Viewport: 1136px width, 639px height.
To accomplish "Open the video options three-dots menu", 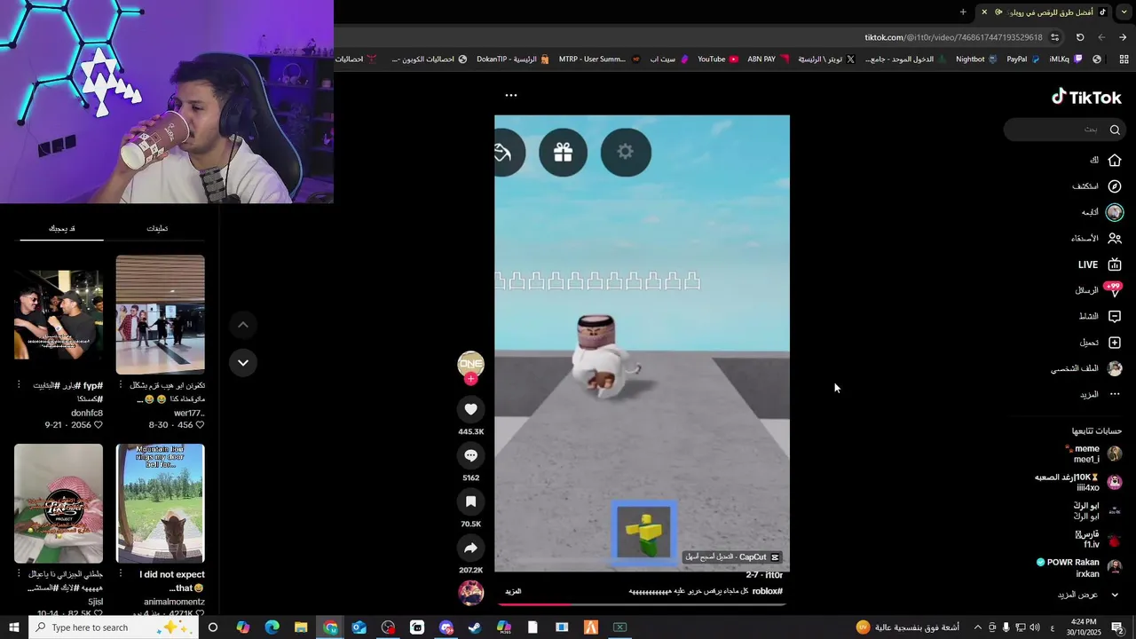I will point(511,95).
